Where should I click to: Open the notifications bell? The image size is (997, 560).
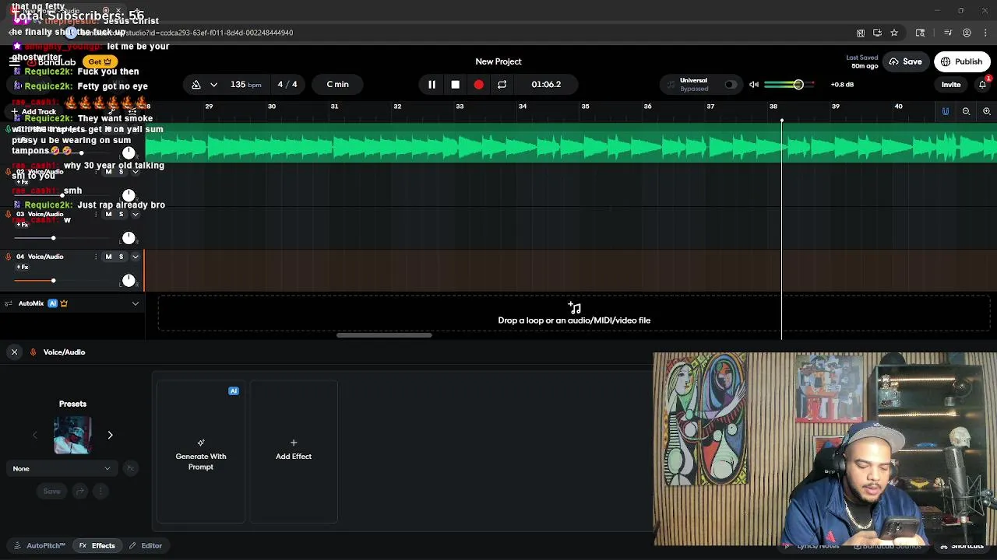pyautogui.click(x=983, y=84)
